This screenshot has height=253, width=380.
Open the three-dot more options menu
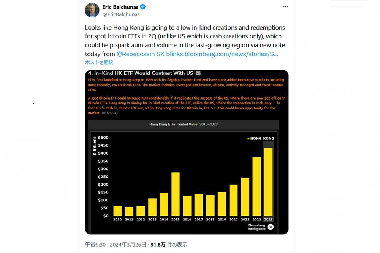click(285, 7)
